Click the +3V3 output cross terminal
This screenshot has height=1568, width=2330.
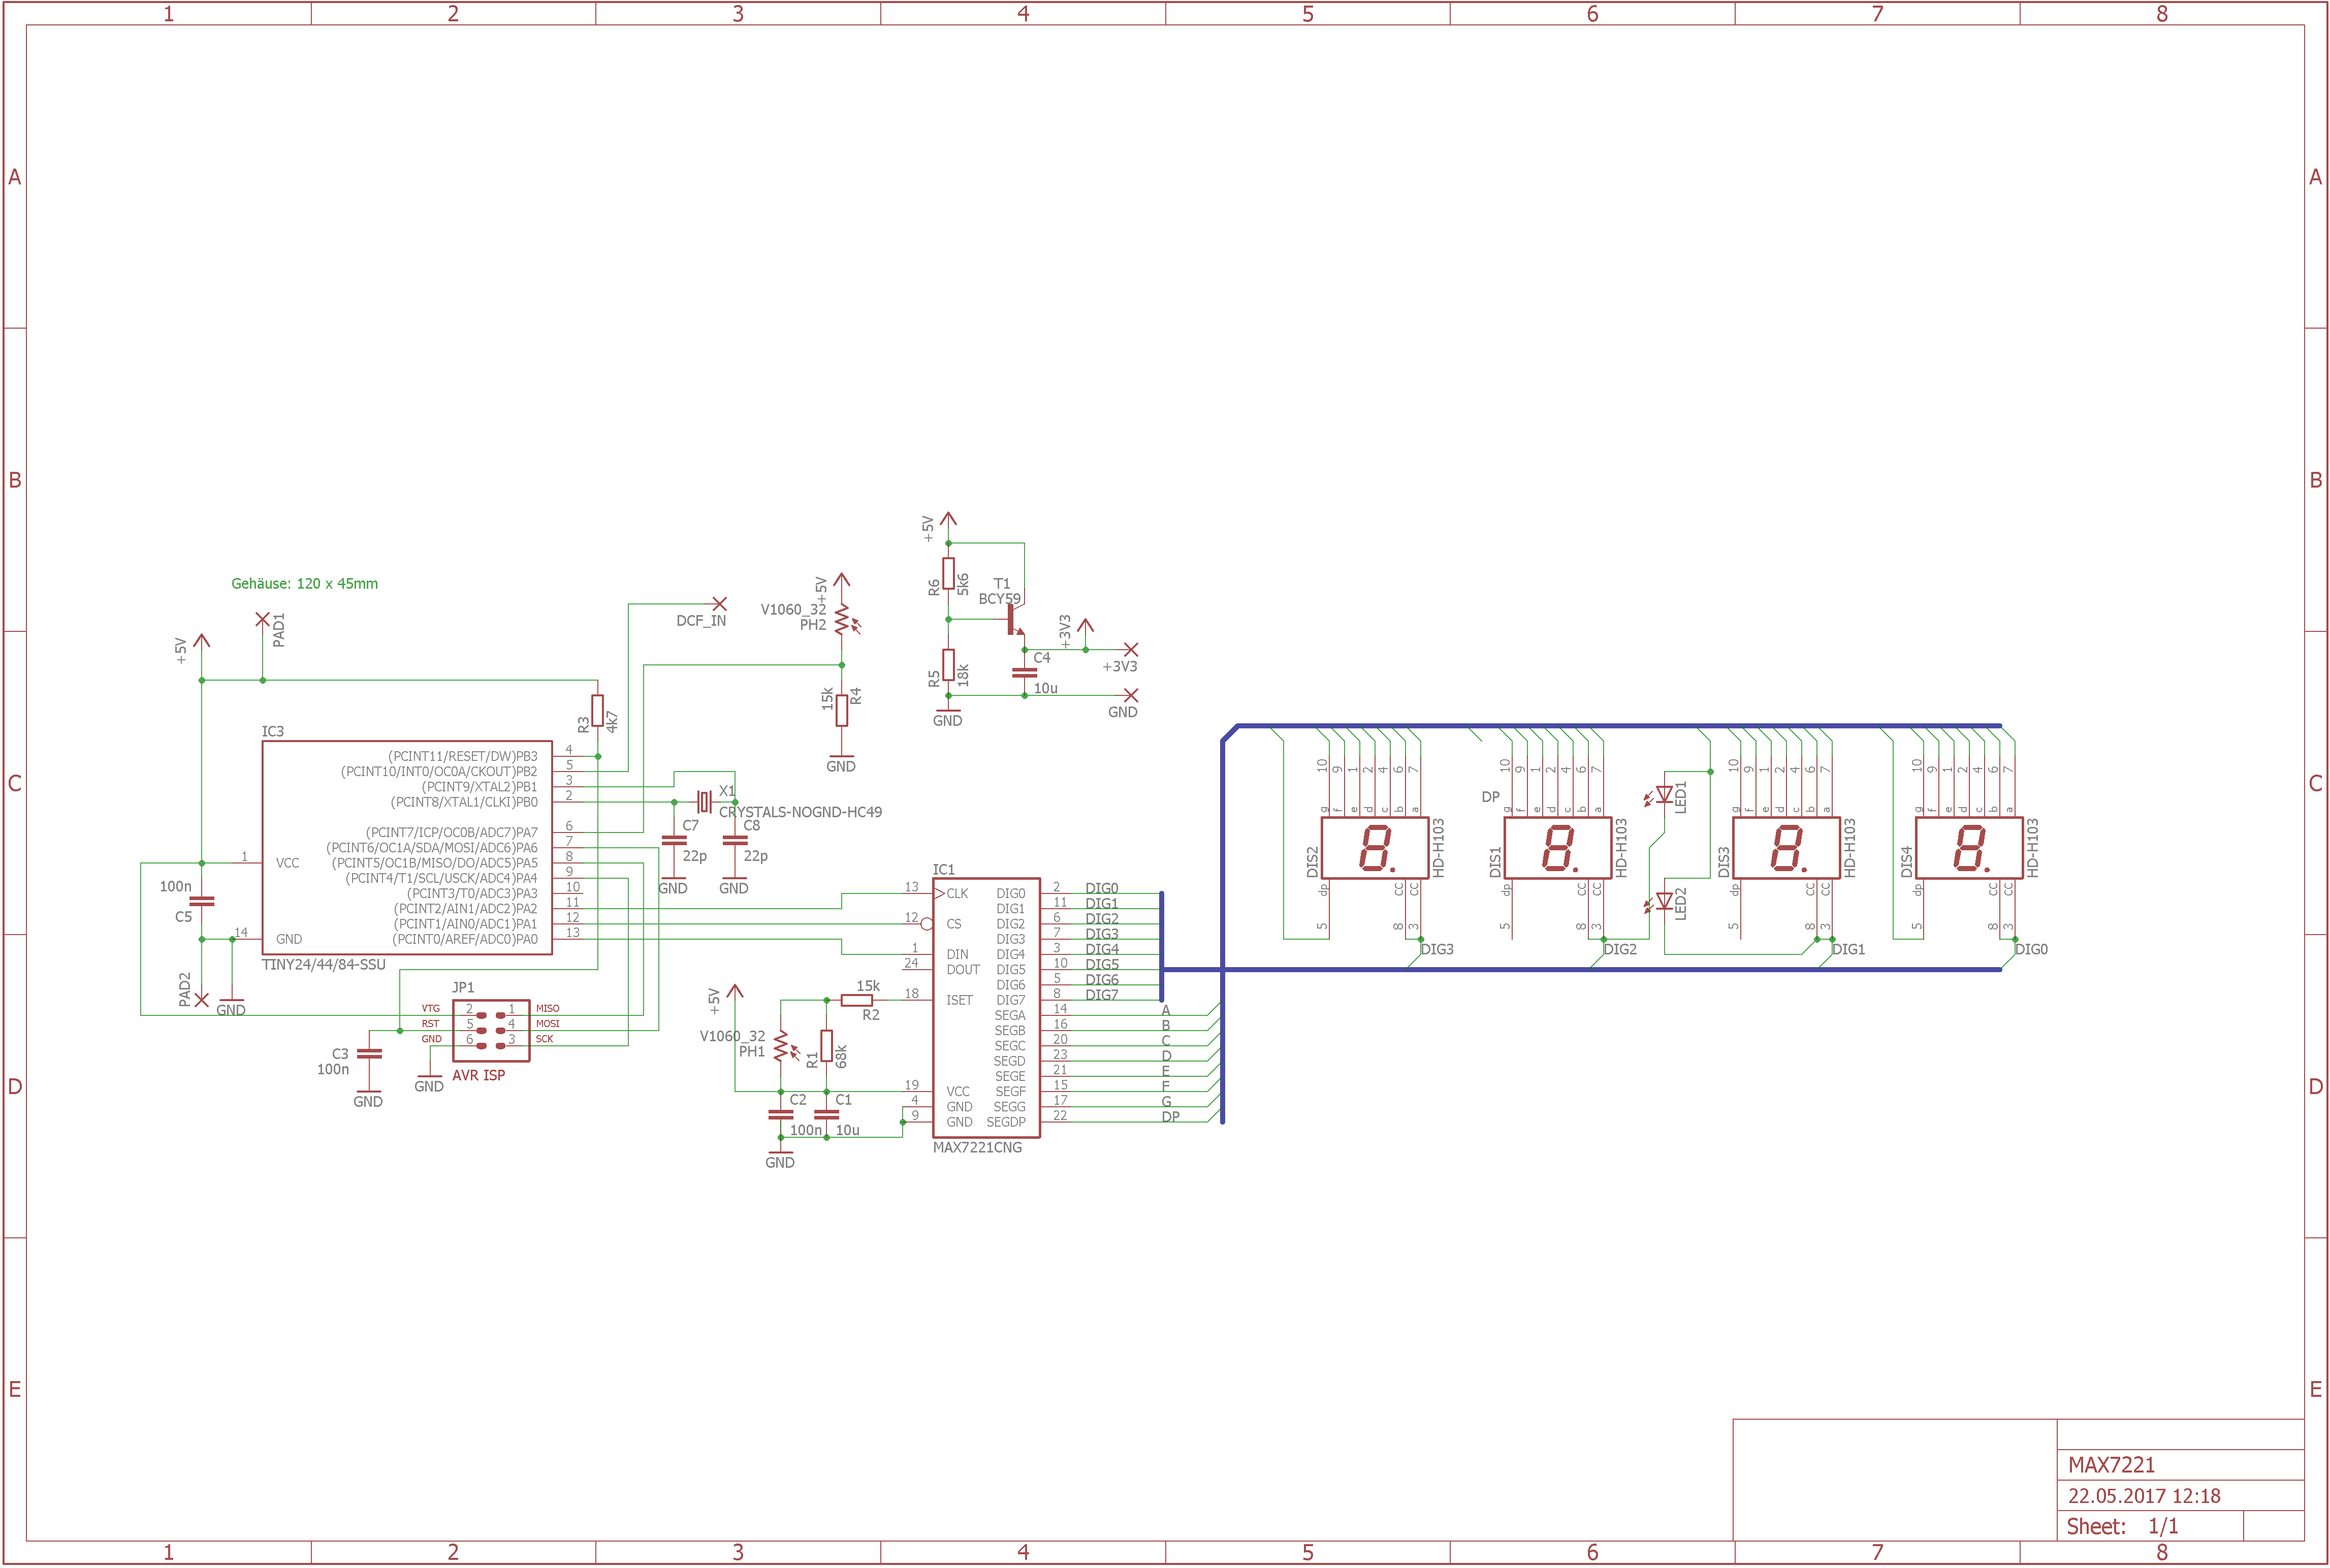tap(1131, 650)
